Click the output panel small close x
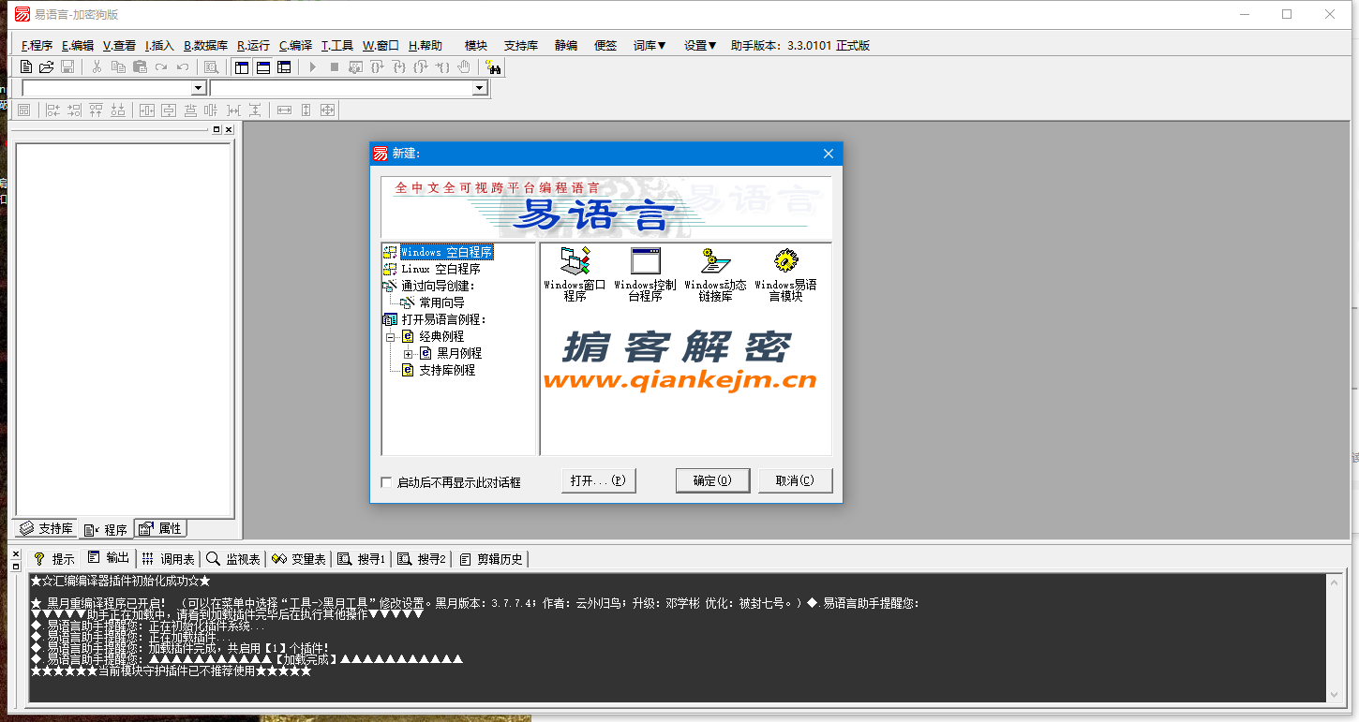Image resolution: width=1359 pixels, height=722 pixels. (15, 554)
